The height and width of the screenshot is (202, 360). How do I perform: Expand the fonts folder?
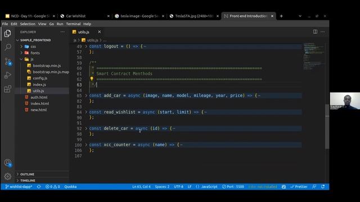click(35, 53)
